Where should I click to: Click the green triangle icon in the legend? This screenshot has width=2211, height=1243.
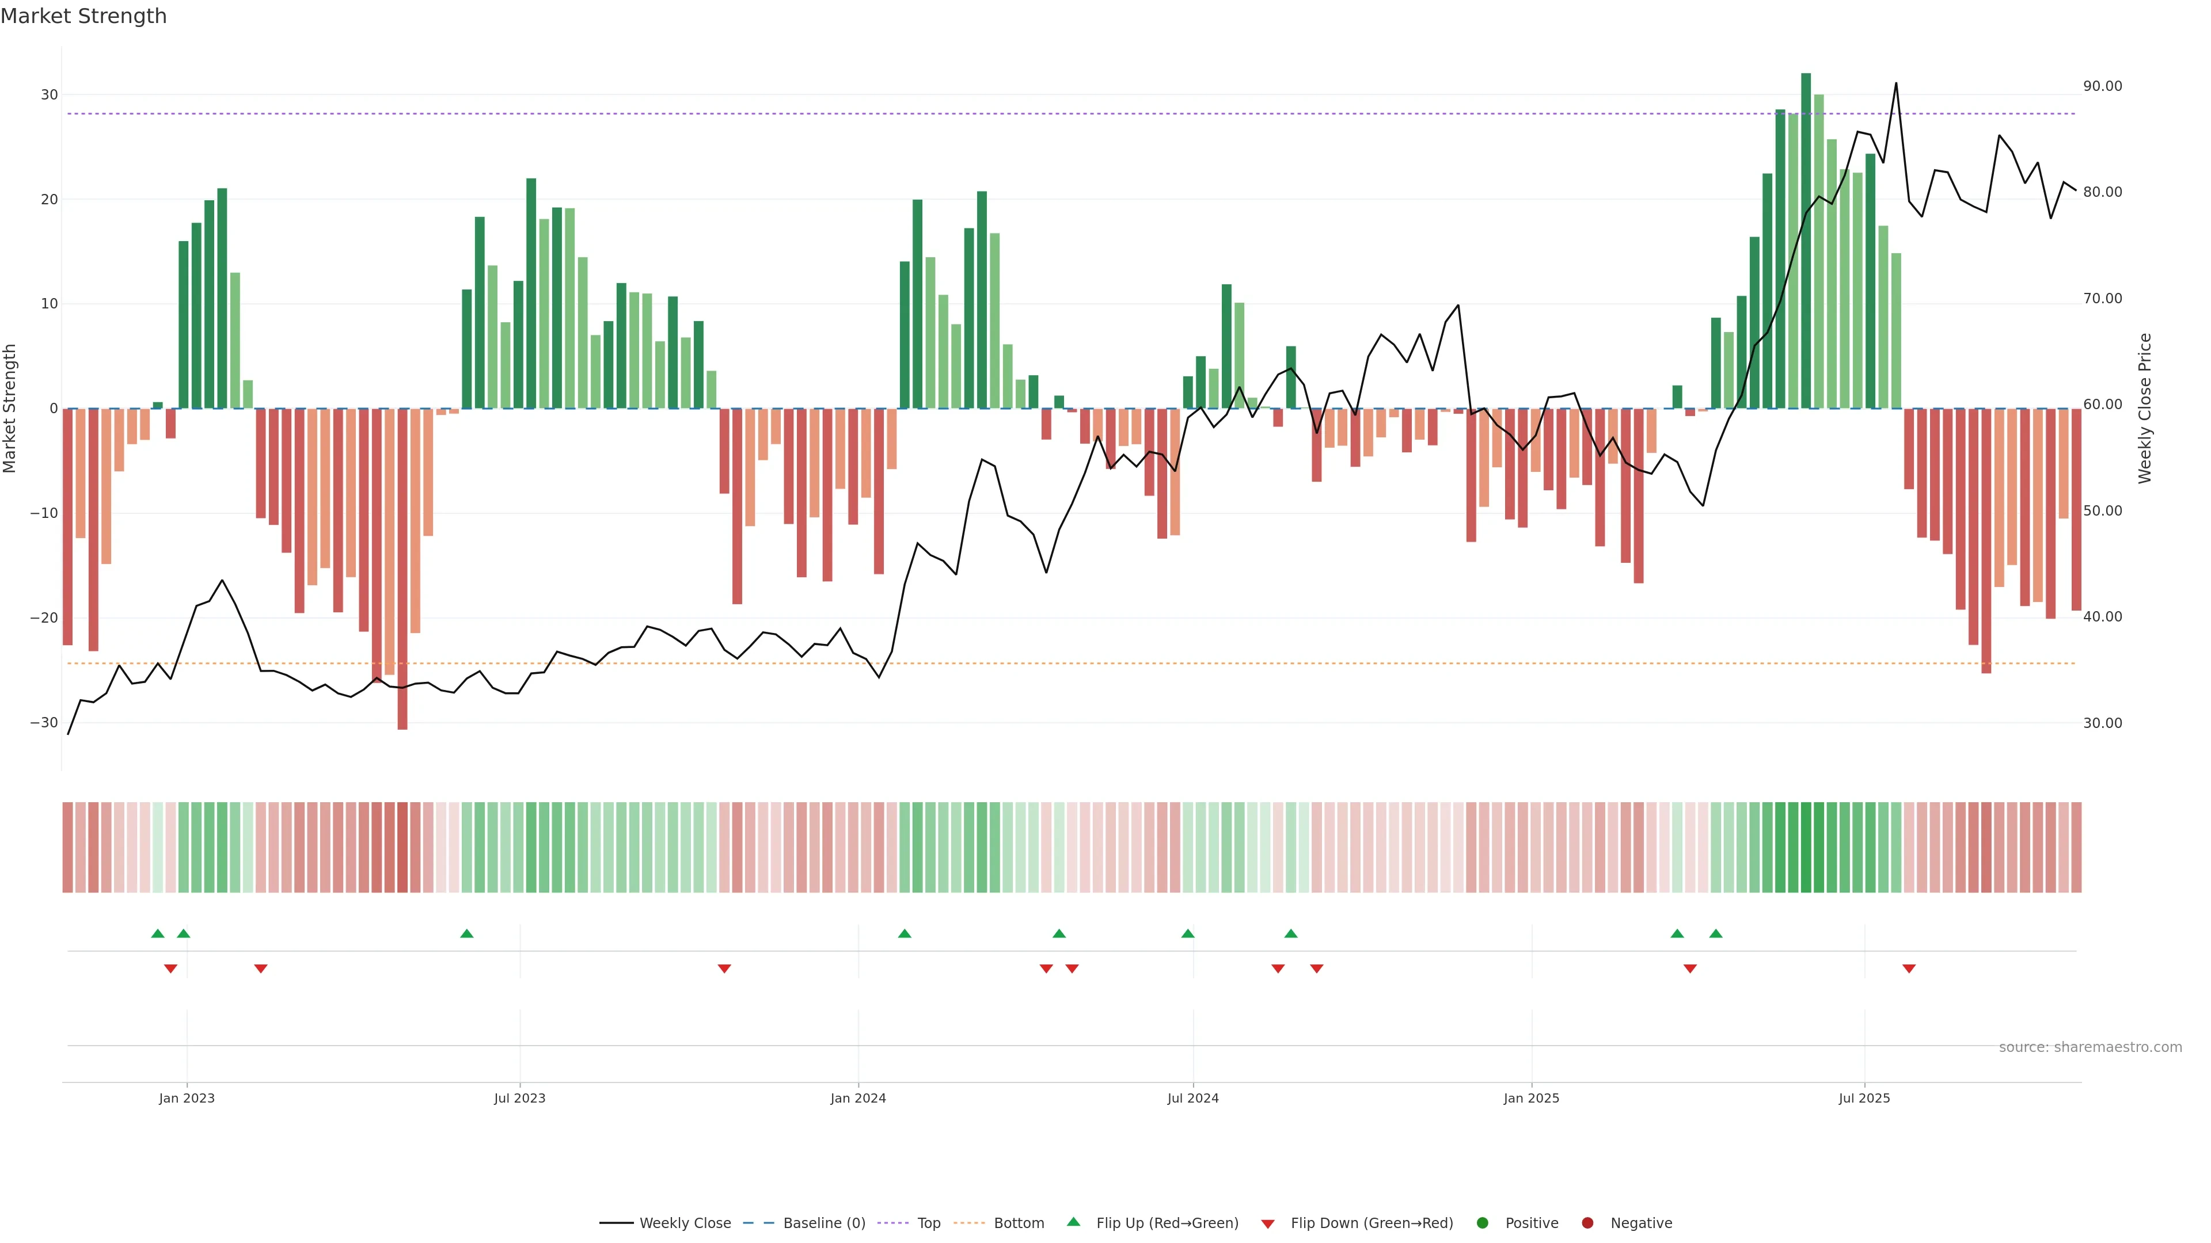(x=1073, y=1222)
